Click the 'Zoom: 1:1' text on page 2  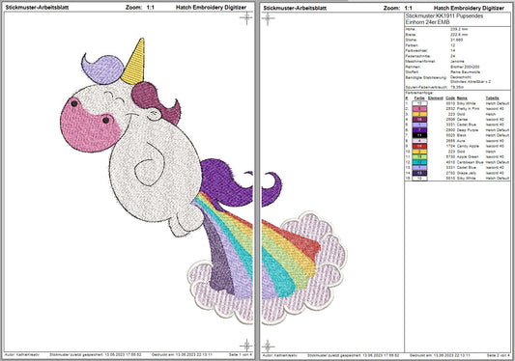[398, 8]
